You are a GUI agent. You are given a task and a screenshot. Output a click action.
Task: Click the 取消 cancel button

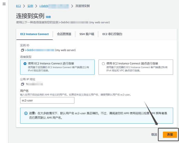tap(154, 134)
